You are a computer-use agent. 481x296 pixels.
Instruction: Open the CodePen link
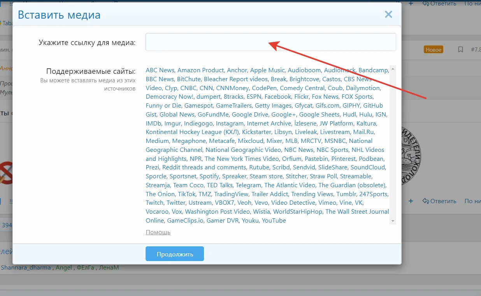(x=264, y=88)
